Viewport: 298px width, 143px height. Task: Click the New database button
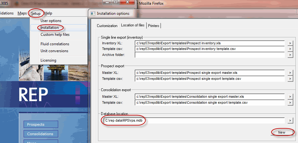click(x=282, y=132)
